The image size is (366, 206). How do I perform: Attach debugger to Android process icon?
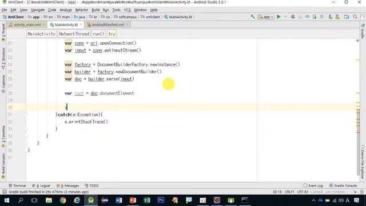pyautogui.click(x=315, y=17)
